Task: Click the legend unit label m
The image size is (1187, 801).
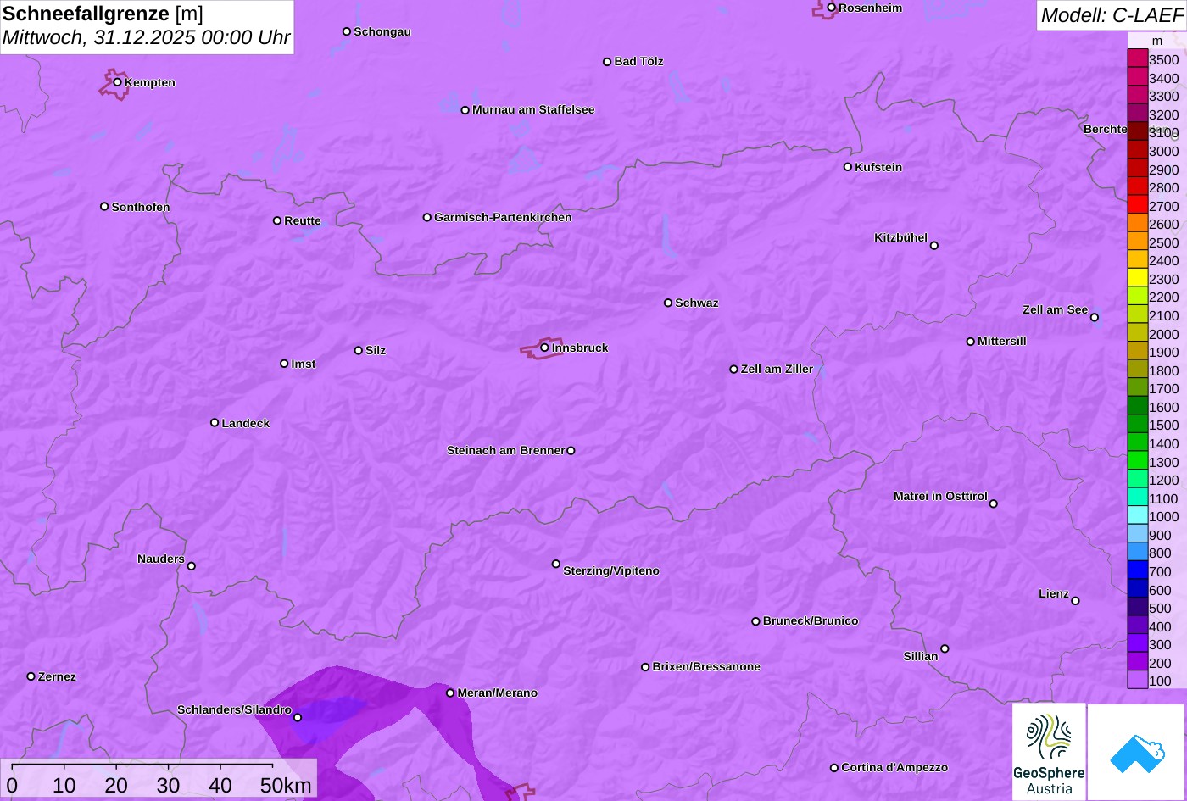Action: 1157,41
